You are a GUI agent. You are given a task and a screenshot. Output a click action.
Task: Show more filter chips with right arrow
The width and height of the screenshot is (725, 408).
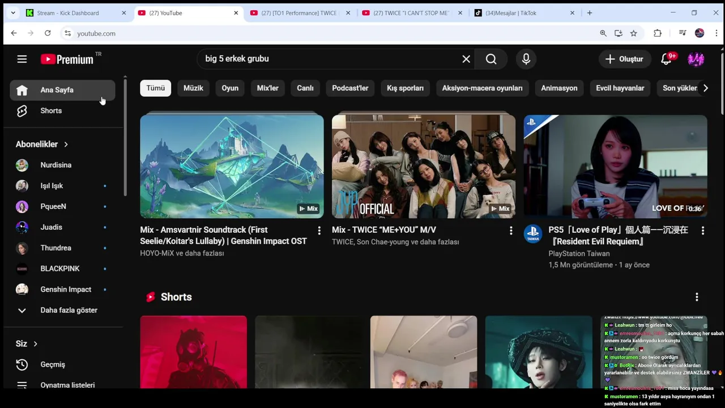pyautogui.click(x=705, y=88)
